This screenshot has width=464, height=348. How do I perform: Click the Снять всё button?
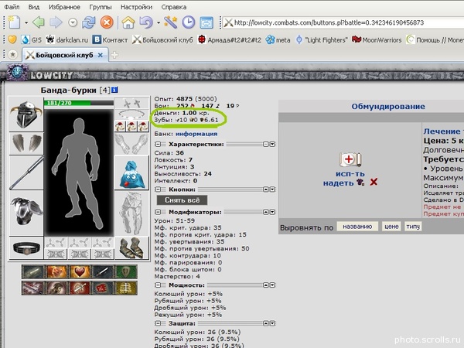[182, 200]
